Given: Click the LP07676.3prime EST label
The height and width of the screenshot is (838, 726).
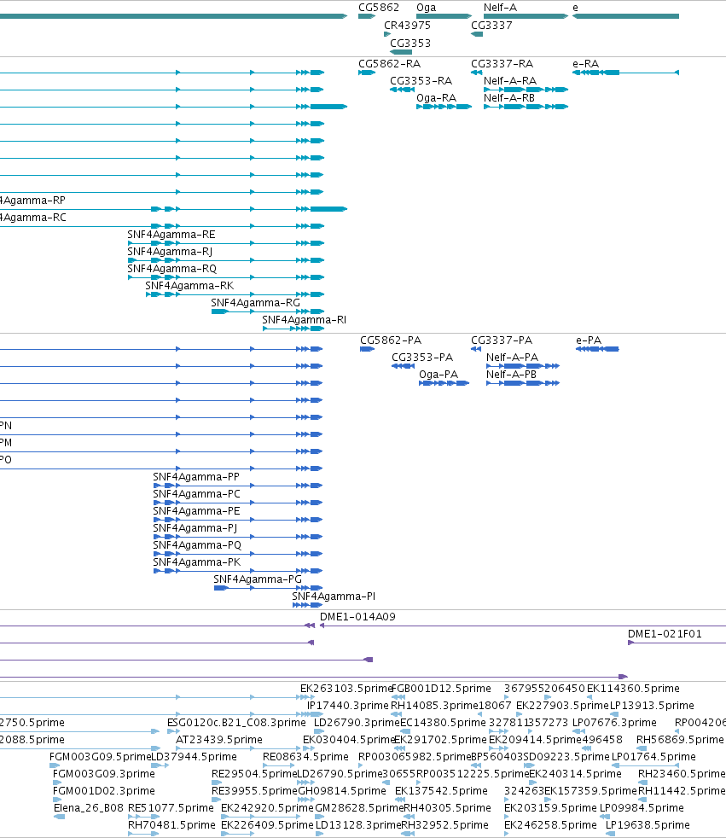Looking at the screenshot, I should tap(614, 723).
